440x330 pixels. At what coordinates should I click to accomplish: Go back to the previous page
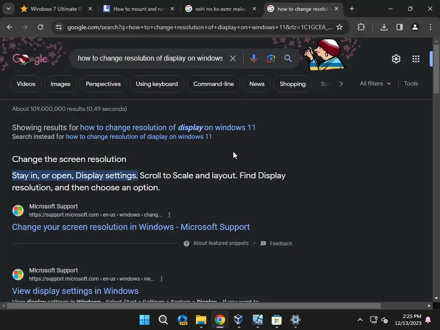click(9, 27)
